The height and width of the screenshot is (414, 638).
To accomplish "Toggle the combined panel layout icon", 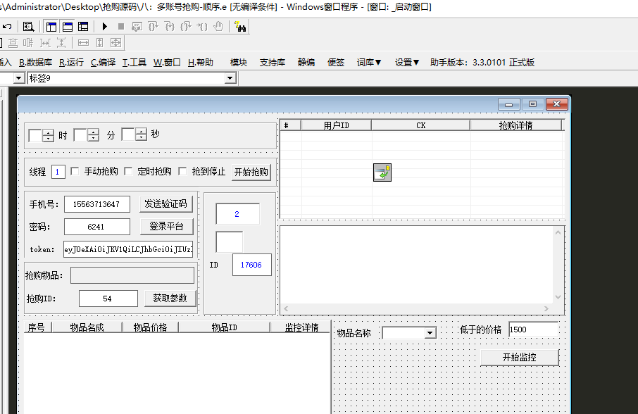I will [83, 27].
